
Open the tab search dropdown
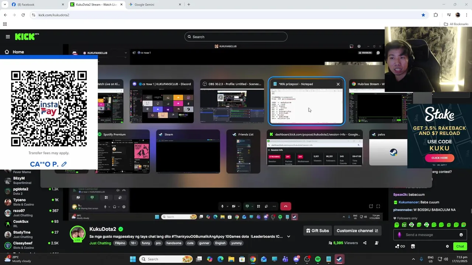(x=4, y=4)
